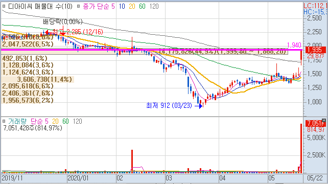Click the red 1,935 current price tag
Viewport: 328px width, 184px height.
315,50
